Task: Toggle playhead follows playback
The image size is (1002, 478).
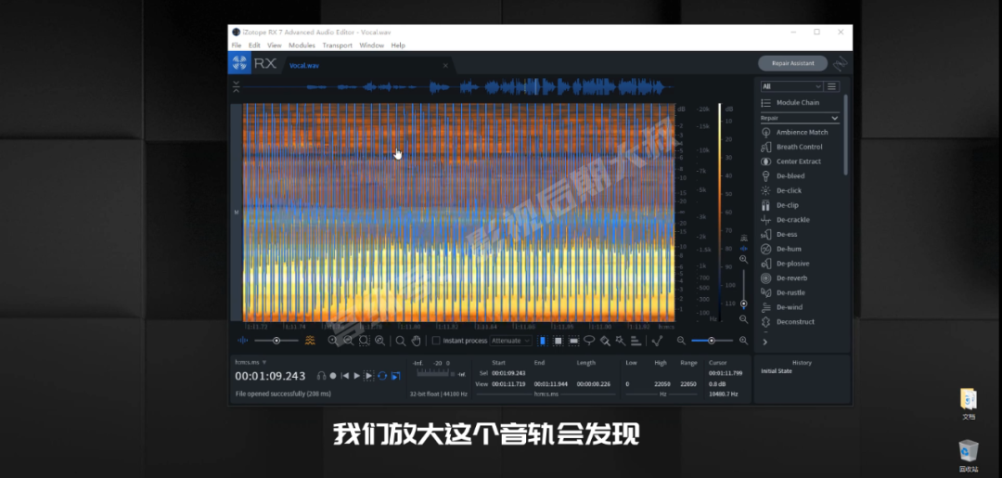Action: coord(395,376)
